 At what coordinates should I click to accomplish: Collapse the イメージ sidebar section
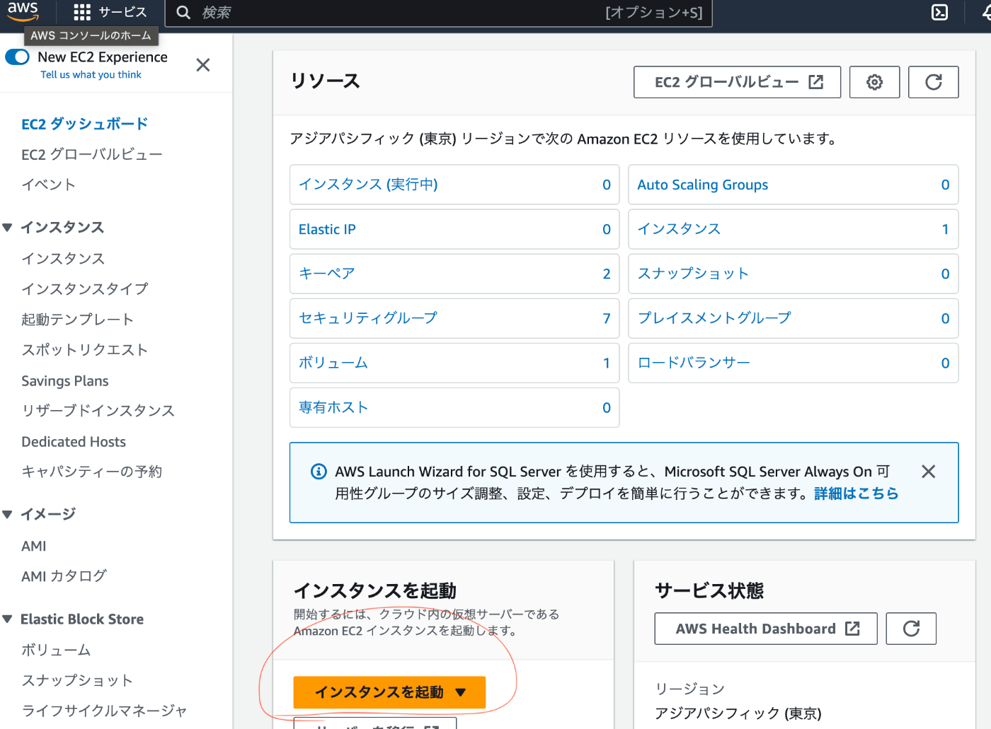7,514
